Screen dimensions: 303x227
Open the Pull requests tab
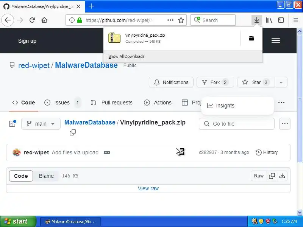[x=112, y=103]
